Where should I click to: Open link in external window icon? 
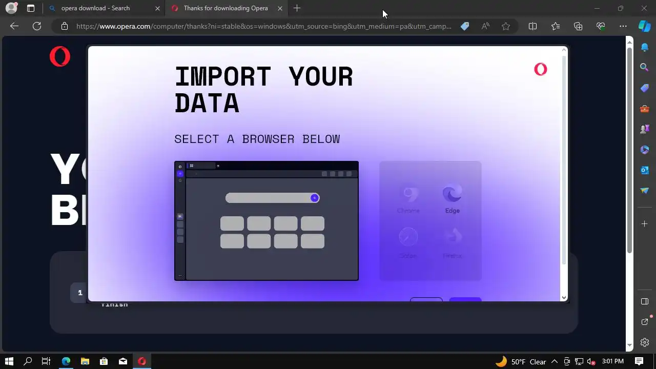pos(645,321)
